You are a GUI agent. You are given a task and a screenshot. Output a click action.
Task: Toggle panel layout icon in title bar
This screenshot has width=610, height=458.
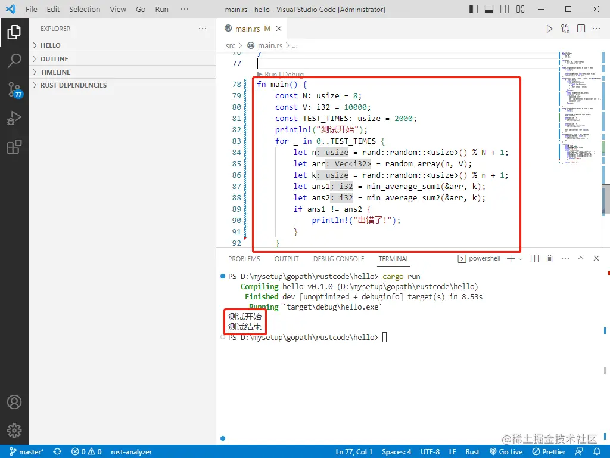[489, 9]
